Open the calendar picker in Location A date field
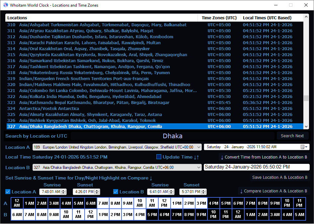The width and height of the screenshot is (314, 224). (x=304, y=147)
